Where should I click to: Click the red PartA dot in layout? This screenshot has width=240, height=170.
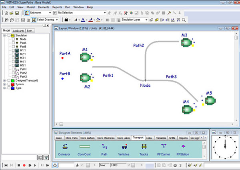pos(62,58)
